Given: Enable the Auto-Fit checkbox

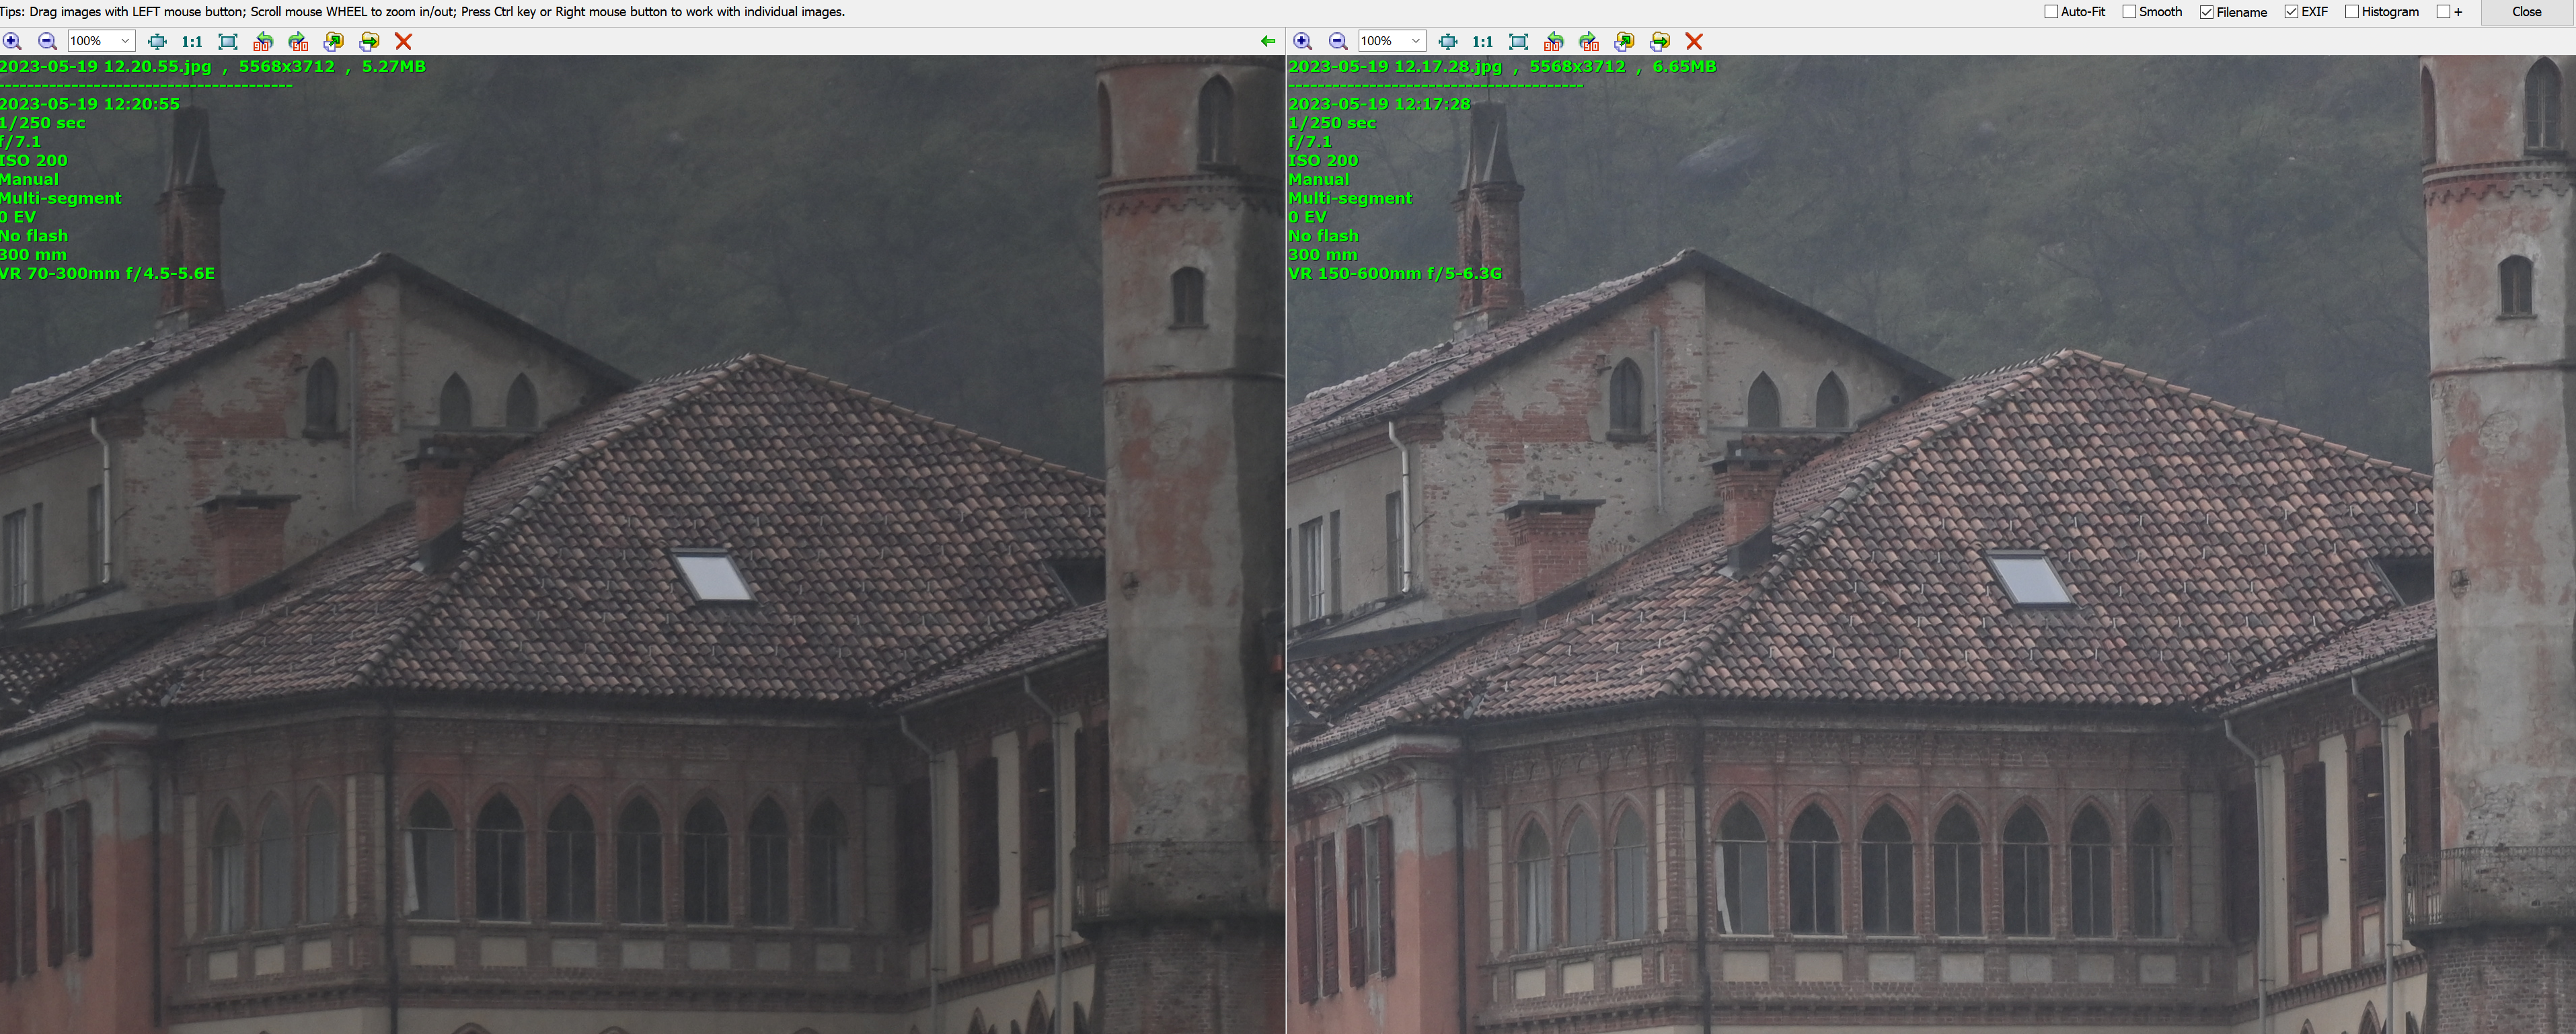Looking at the screenshot, I should click(2051, 12).
